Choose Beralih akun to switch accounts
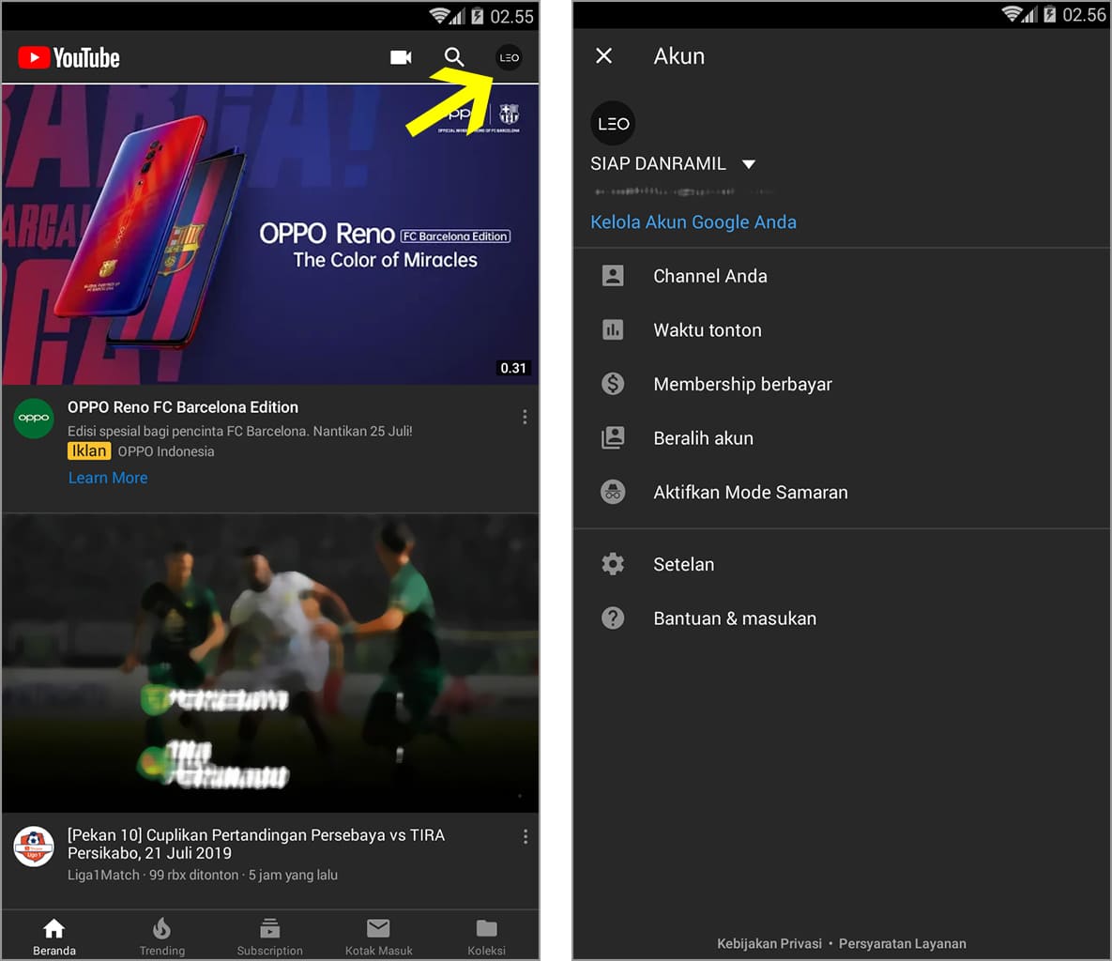The height and width of the screenshot is (961, 1112). (703, 438)
